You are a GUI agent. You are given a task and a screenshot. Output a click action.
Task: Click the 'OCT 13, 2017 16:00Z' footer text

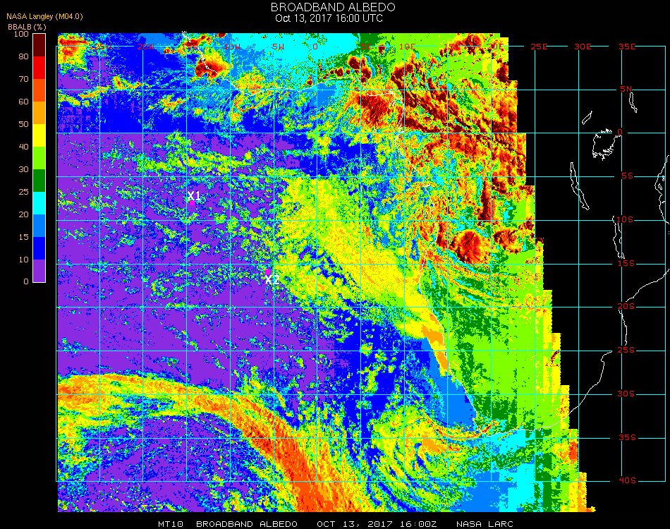point(377,524)
